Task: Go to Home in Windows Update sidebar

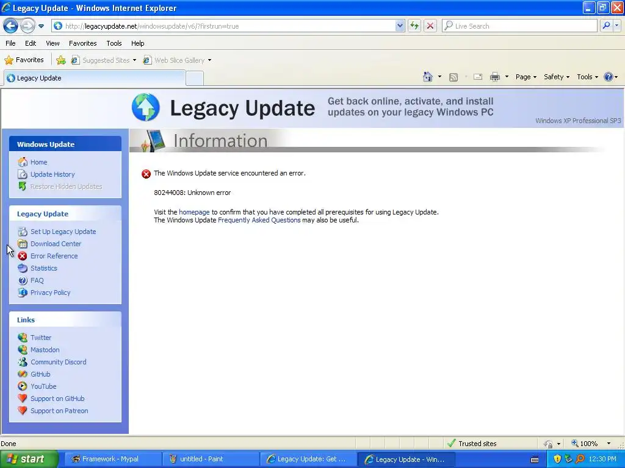Action: 38,162
